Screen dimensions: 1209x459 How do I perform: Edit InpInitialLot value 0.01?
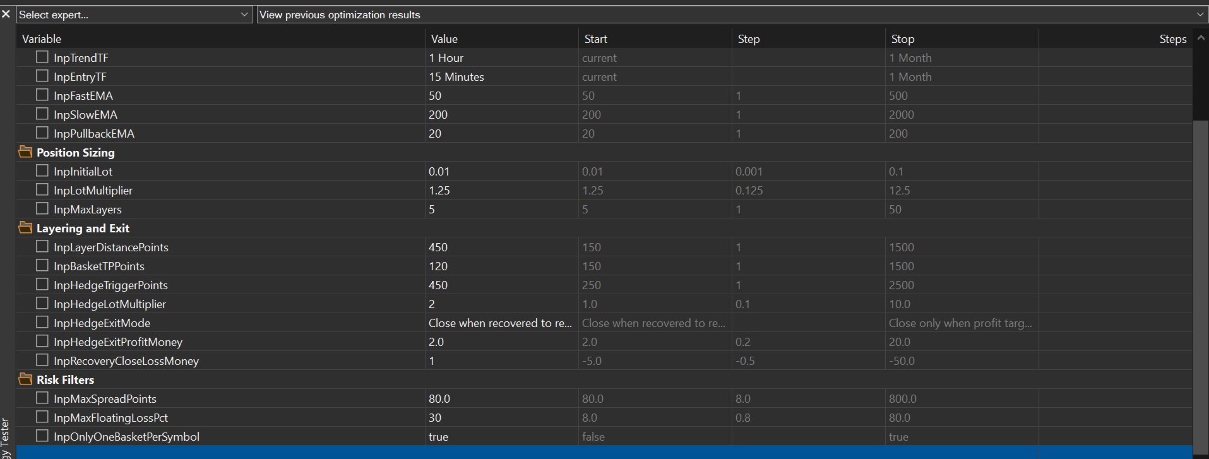pyautogui.click(x=502, y=171)
